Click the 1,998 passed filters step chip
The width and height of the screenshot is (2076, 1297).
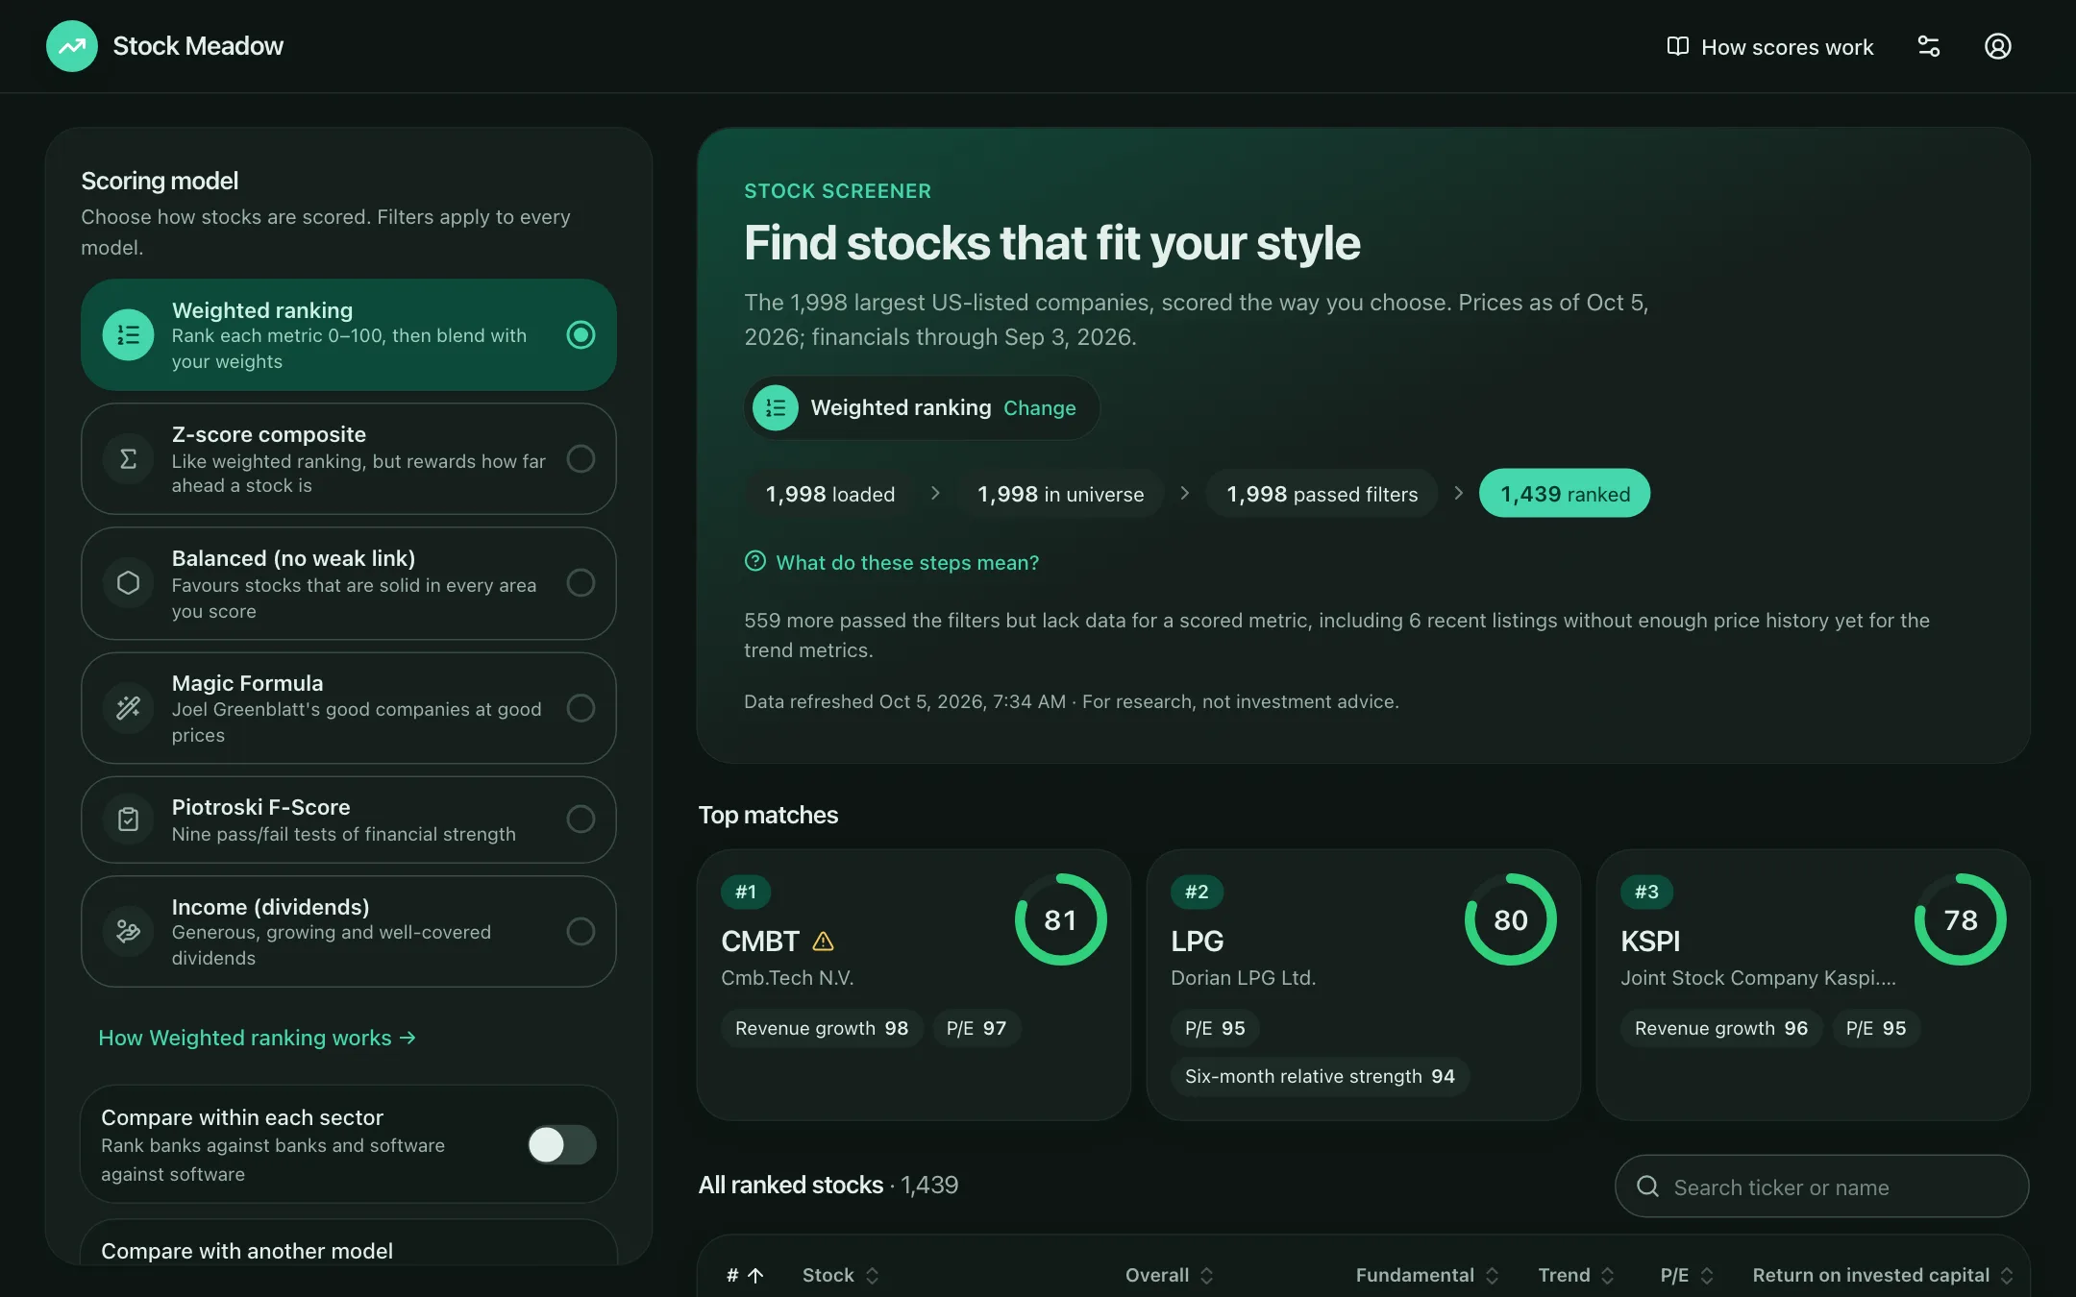point(1322,494)
